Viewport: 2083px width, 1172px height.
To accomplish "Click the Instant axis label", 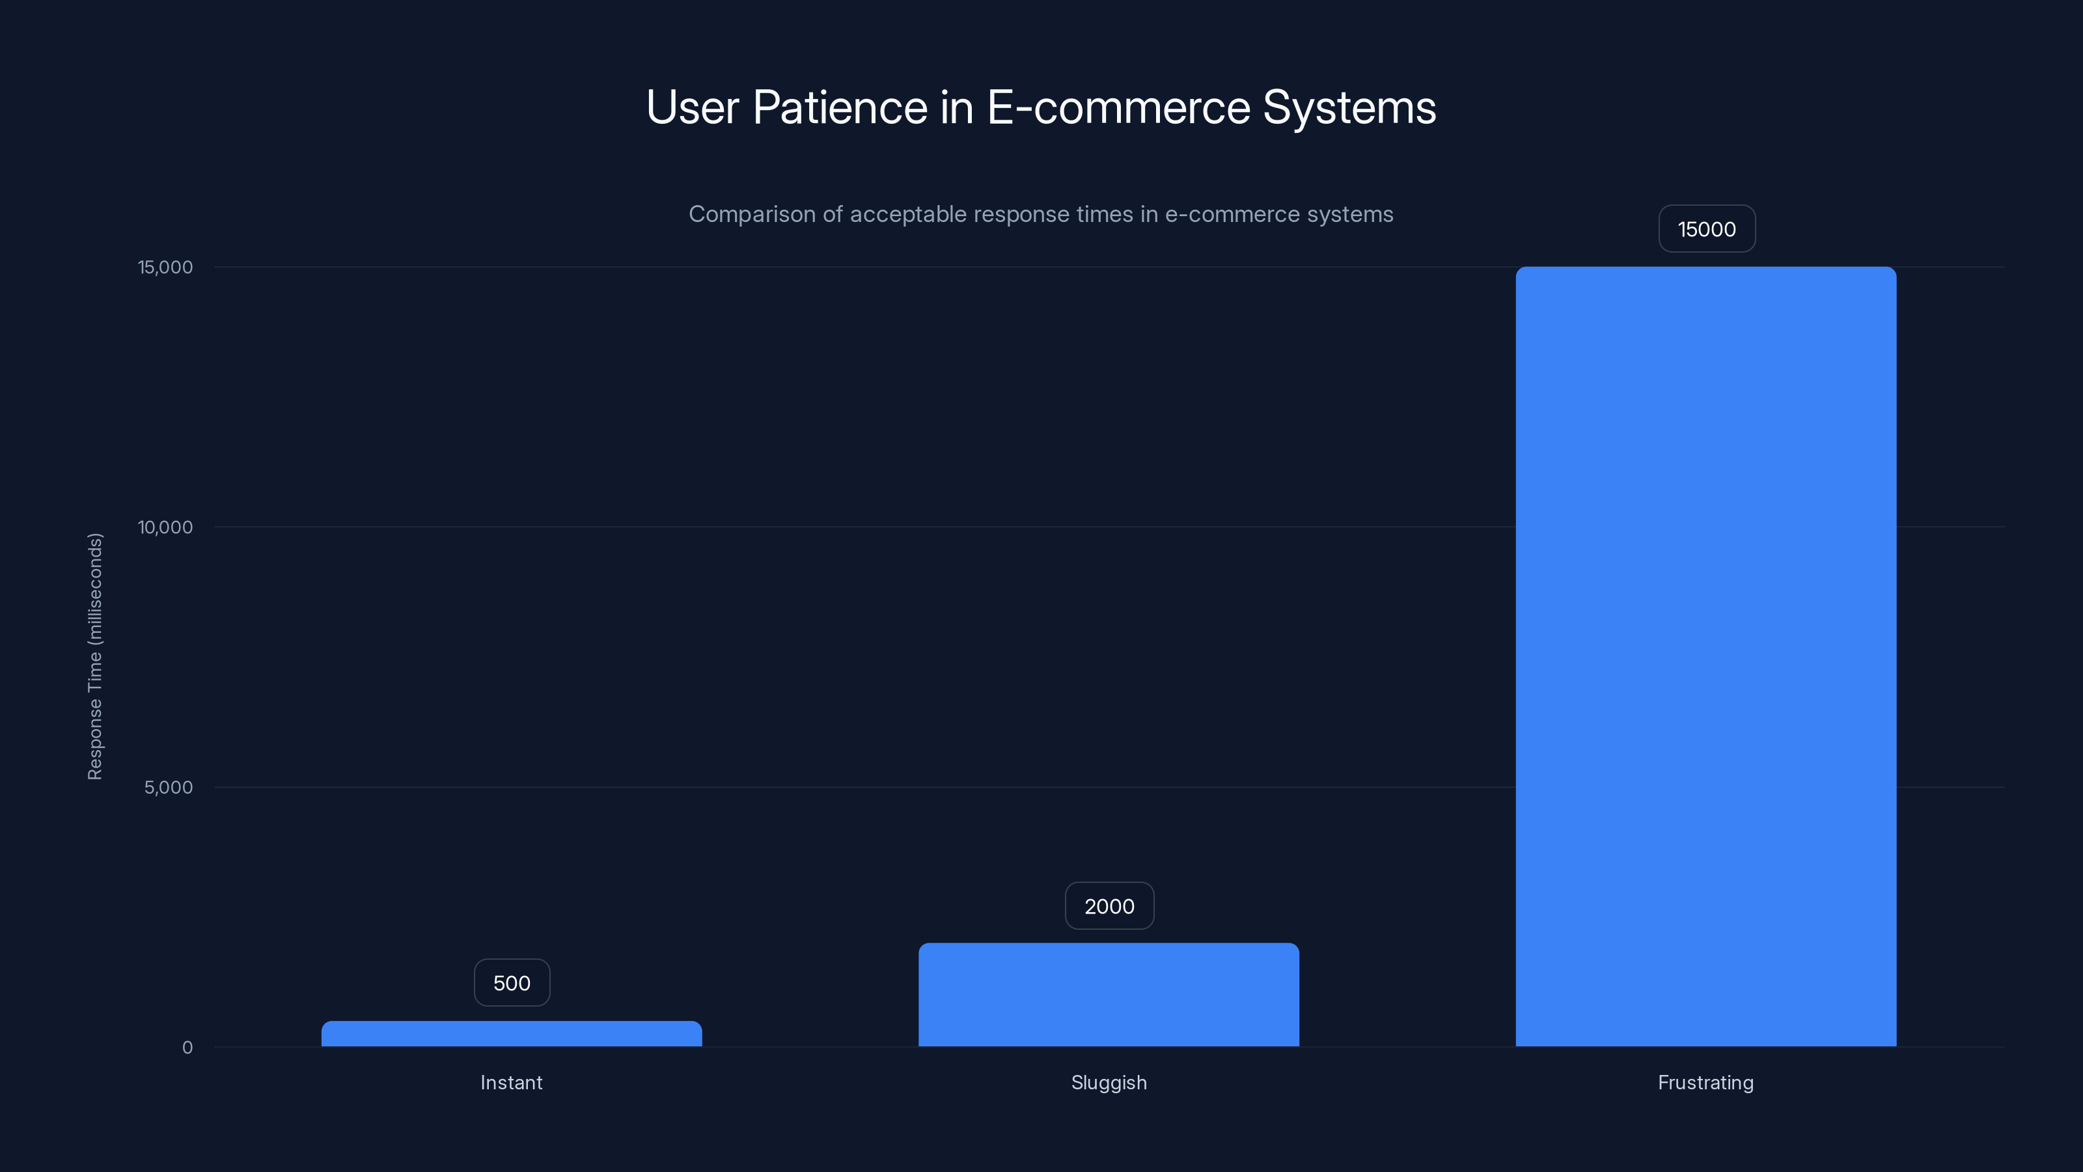I will tap(511, 1082).
